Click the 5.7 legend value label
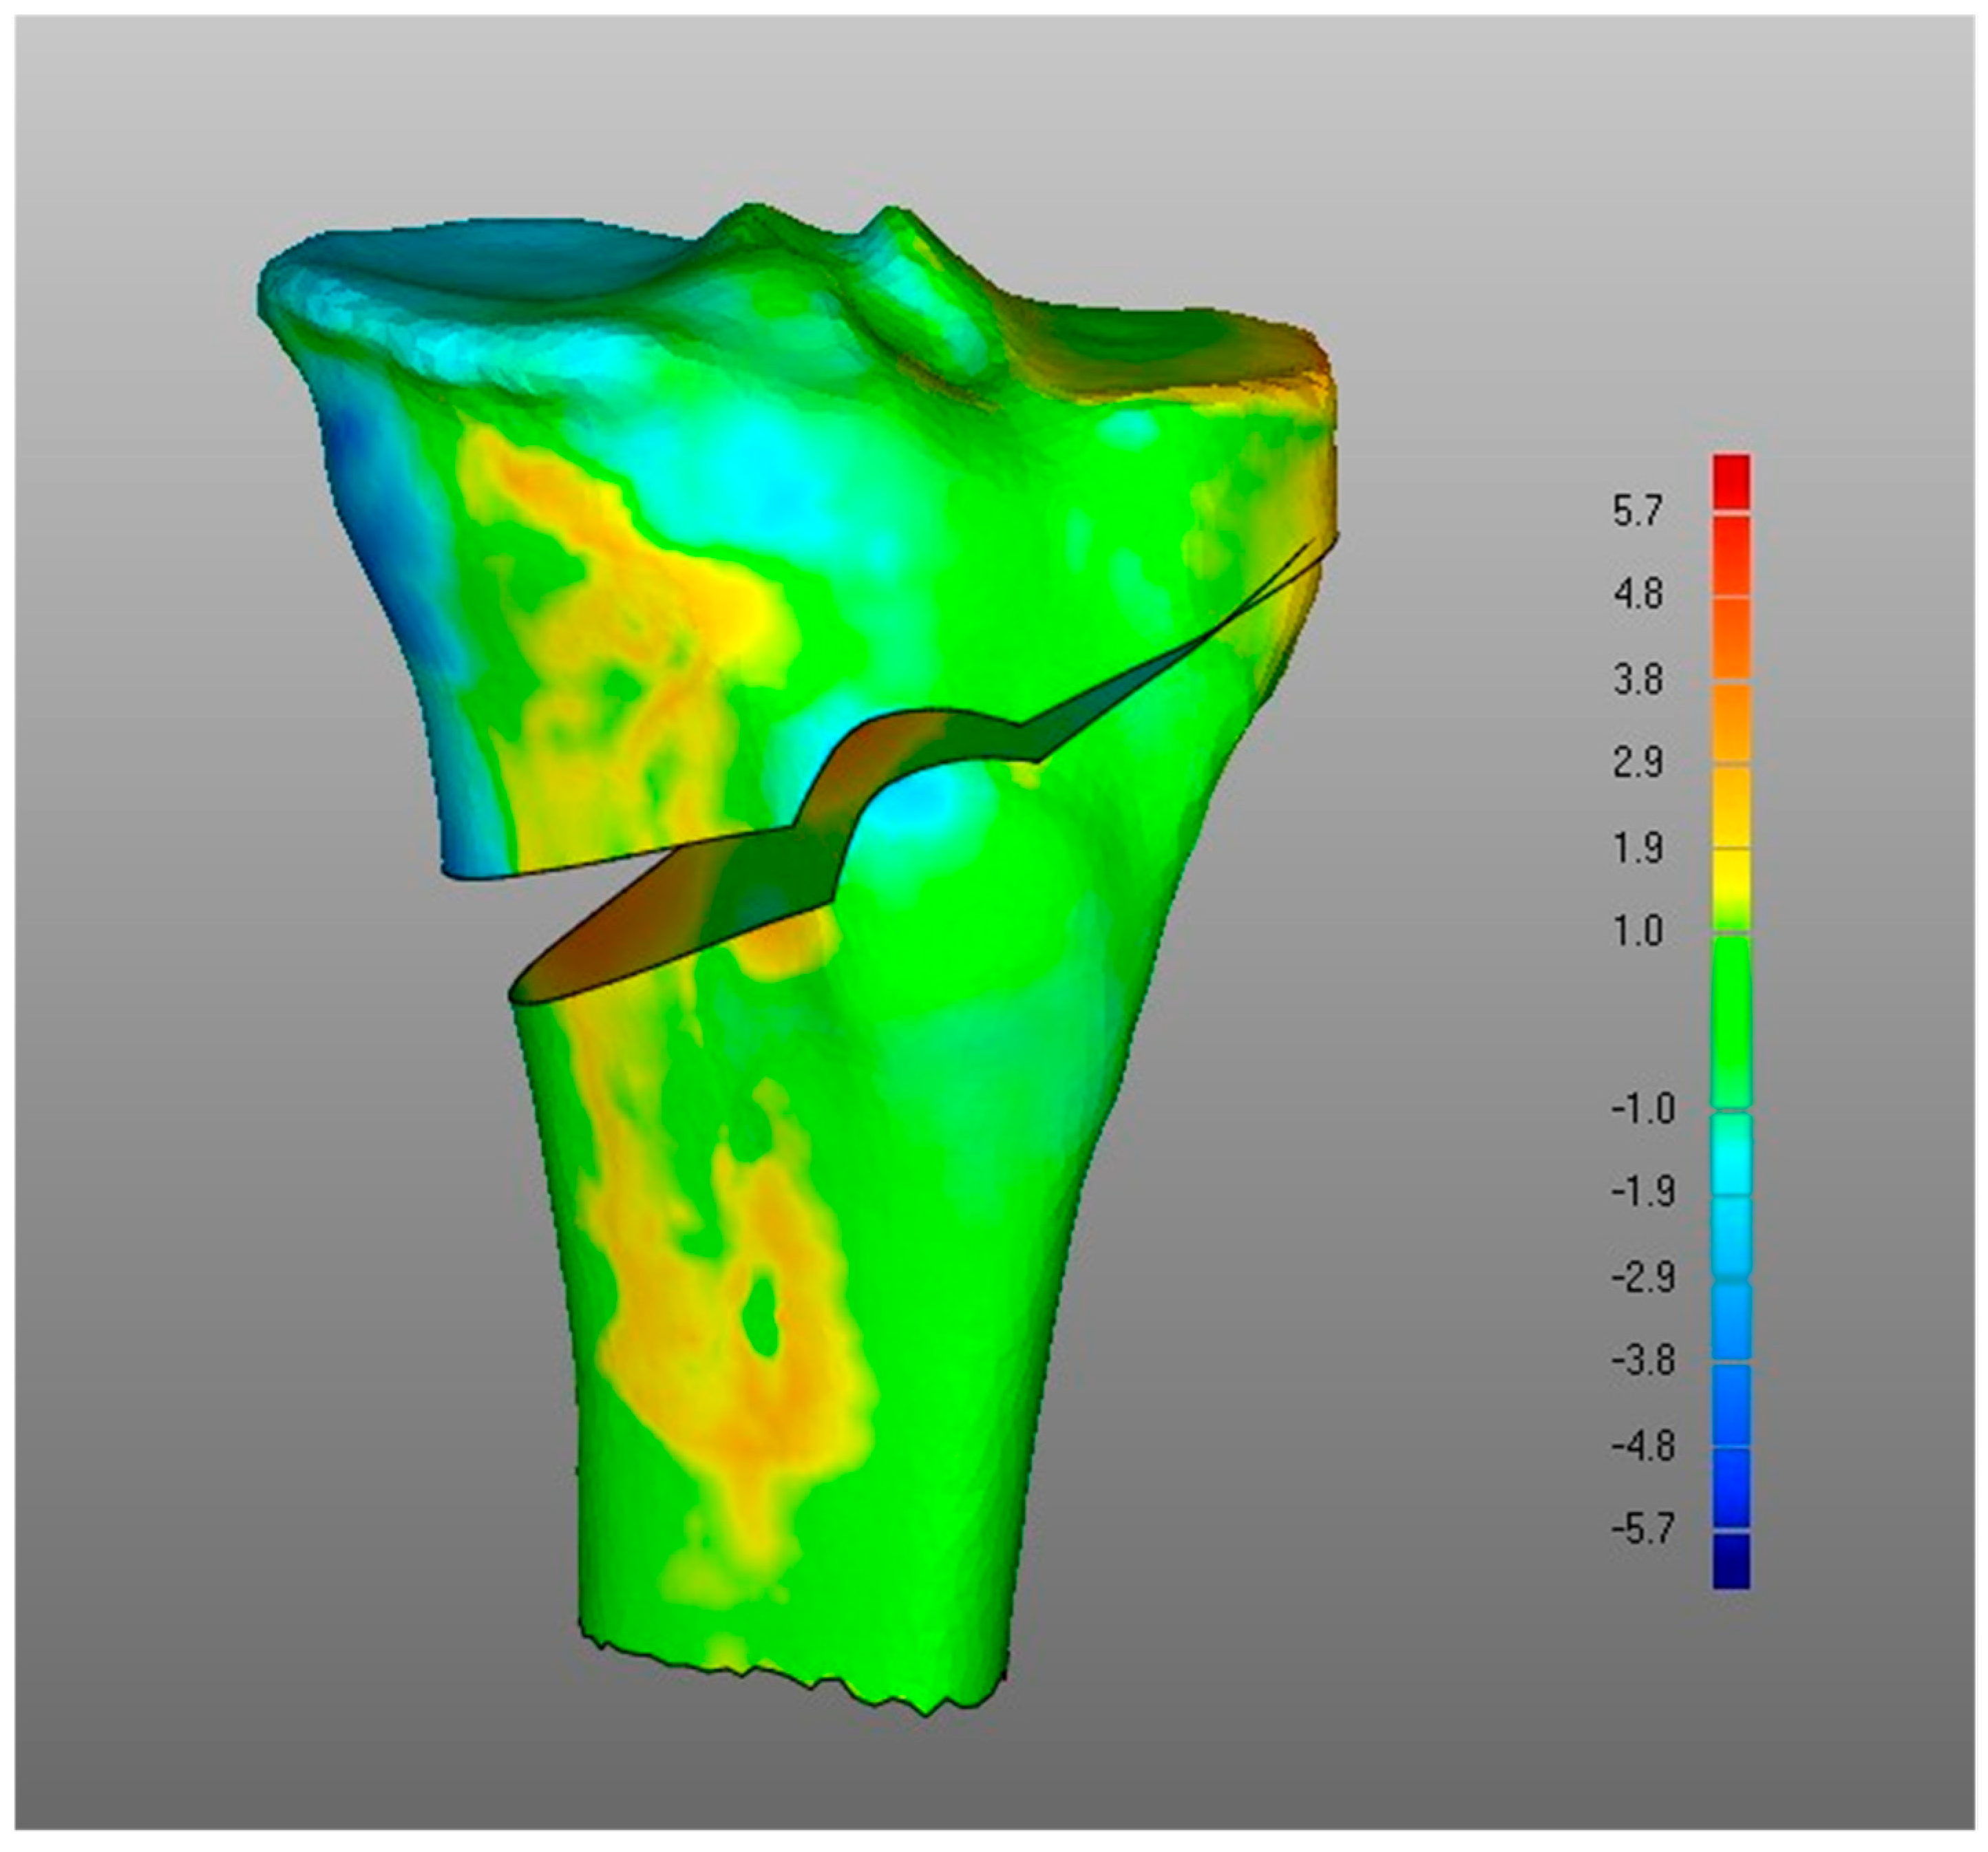The height and width of the screenshot is (1852, 1988). (1637, 511)
